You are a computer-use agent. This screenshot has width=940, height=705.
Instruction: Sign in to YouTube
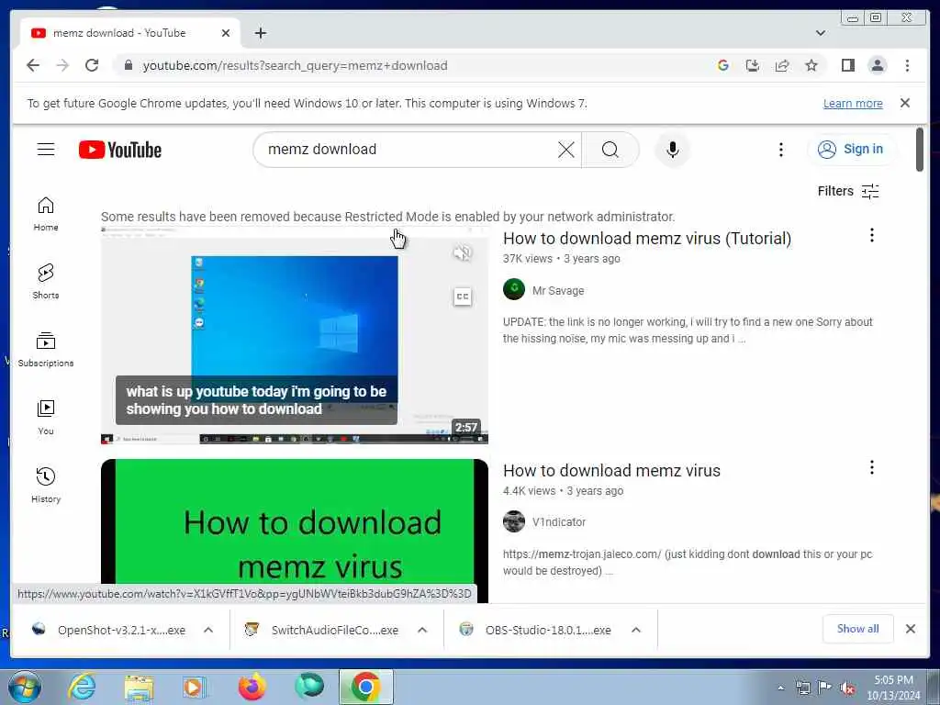[x=852, y=150]
